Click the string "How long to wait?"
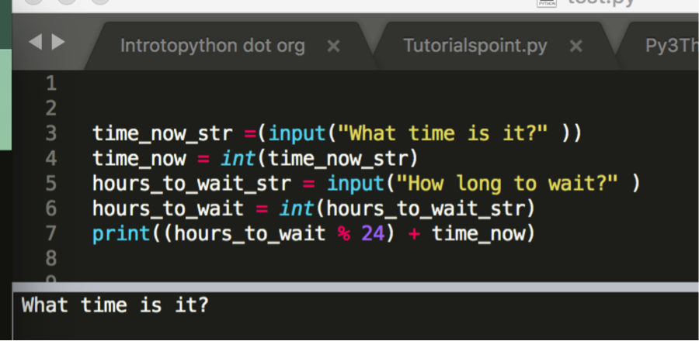 pyautogui.click(x=507, y=184)
